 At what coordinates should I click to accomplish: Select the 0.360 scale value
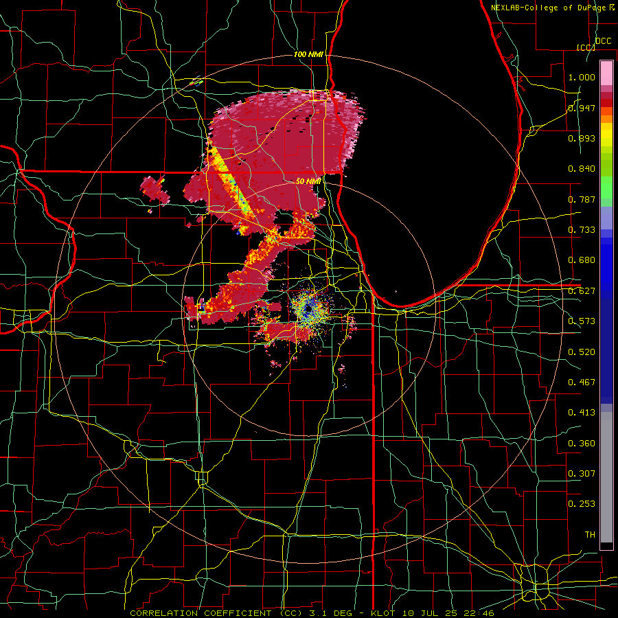(582, 444)
